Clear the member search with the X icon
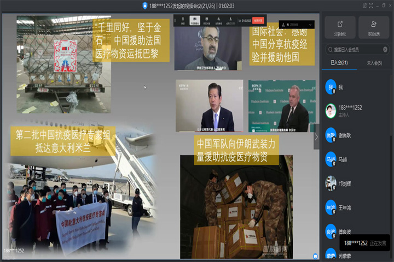Screen dimensions: 394x262 385,50
